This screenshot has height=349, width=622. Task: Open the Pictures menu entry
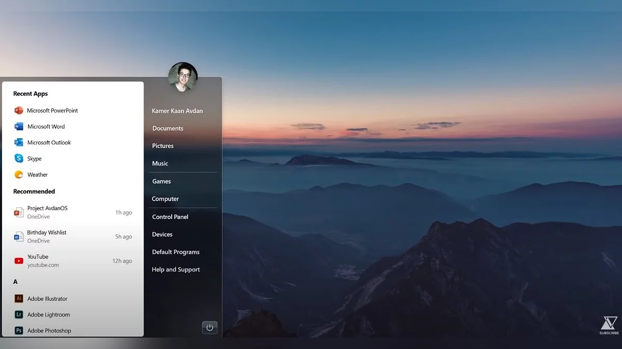163,146
